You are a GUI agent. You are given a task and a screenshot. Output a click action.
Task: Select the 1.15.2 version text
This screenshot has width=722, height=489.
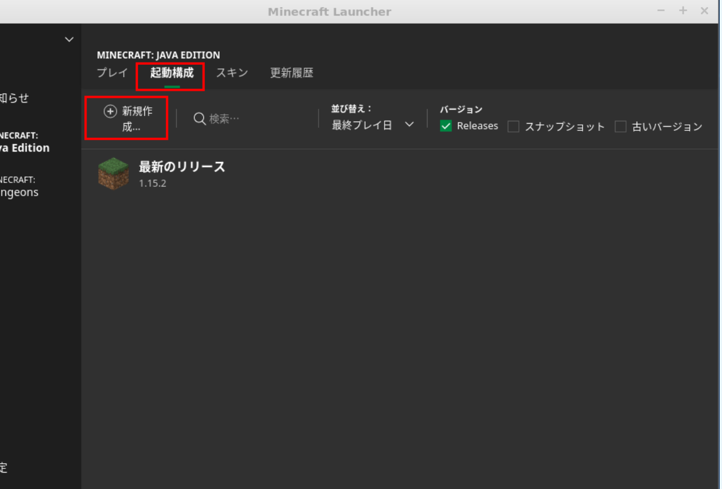pyautogui.click(x=153, y=183)
